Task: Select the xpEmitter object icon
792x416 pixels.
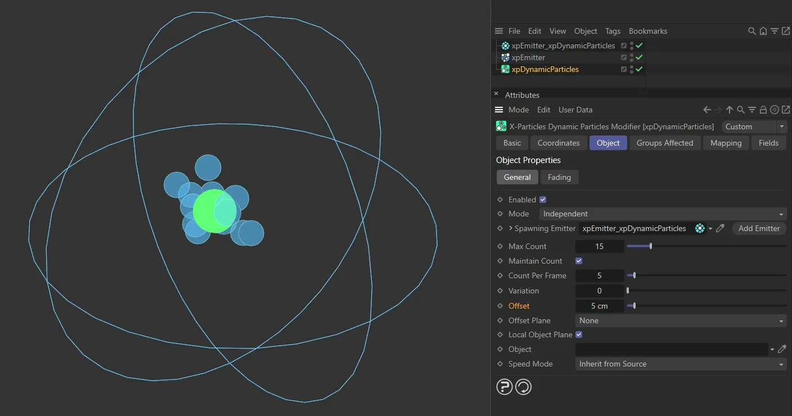Action: pyautogui.click(x=505, y=57)
